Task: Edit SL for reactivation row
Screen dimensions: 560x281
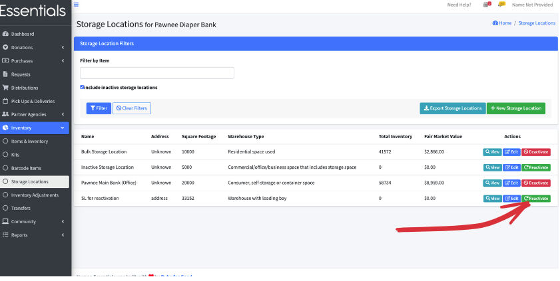Action: click(512, 199)
